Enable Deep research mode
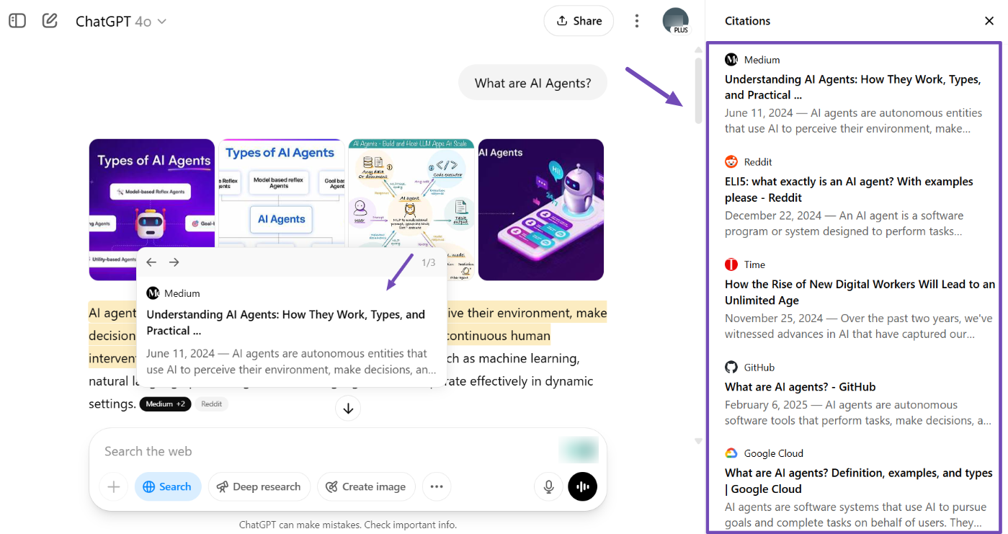This screenshot has width=1008, height=534. tap(259, 487)
